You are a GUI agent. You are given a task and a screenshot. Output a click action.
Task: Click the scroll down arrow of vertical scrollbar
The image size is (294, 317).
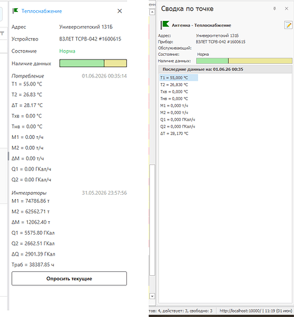pos(152,296)
